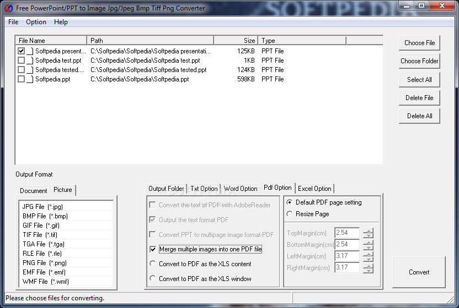Select GIF File (*.gif) output format
Screen dimensions: 459x308
point(66,226)
